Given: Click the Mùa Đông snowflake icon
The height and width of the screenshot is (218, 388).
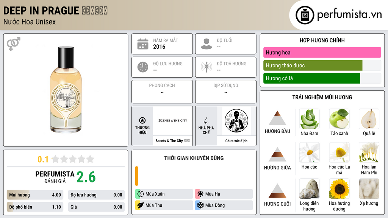Looking at the screenshot, I should point(200,205).
